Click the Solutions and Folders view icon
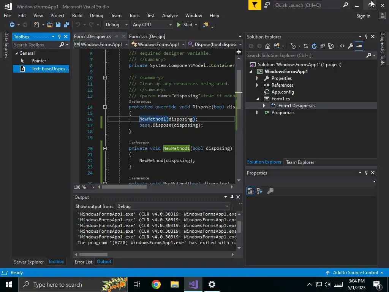The image size is (389, 292). tap(277, 46)
